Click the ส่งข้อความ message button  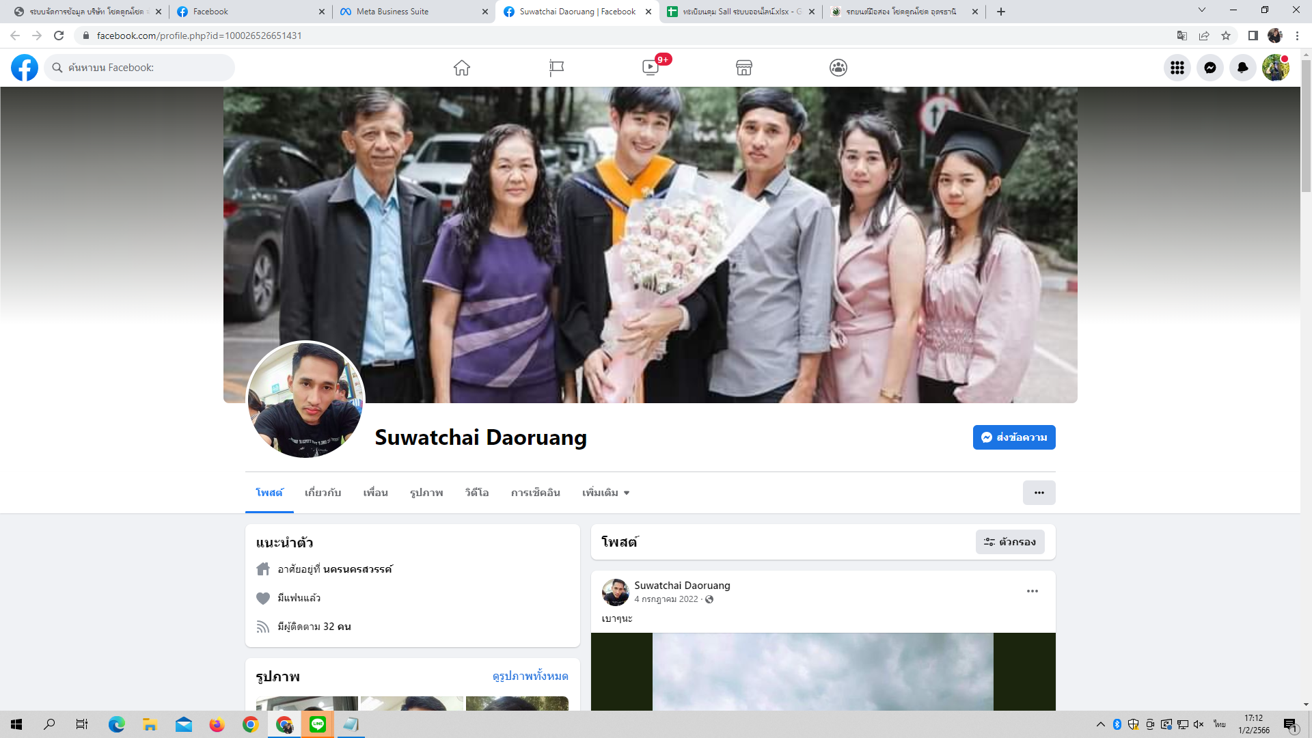pyautogui.click(x=1014, y=437)
